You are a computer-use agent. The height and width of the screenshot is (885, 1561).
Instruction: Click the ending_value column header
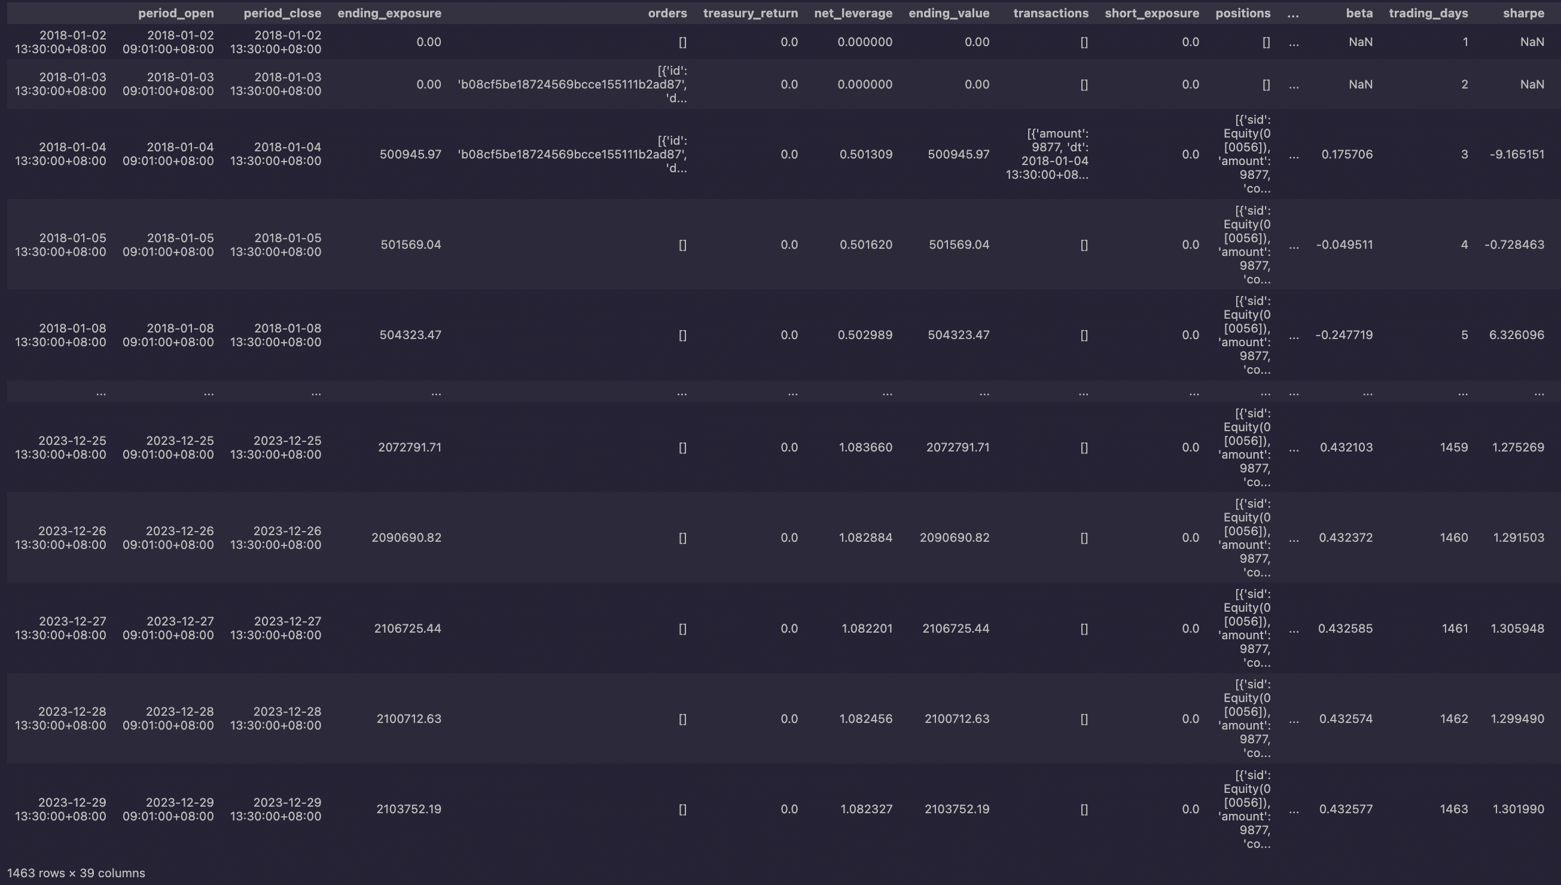[949, 13]
